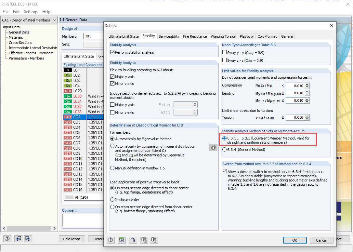Enable Sway z - z checkbox

point(225,60)
